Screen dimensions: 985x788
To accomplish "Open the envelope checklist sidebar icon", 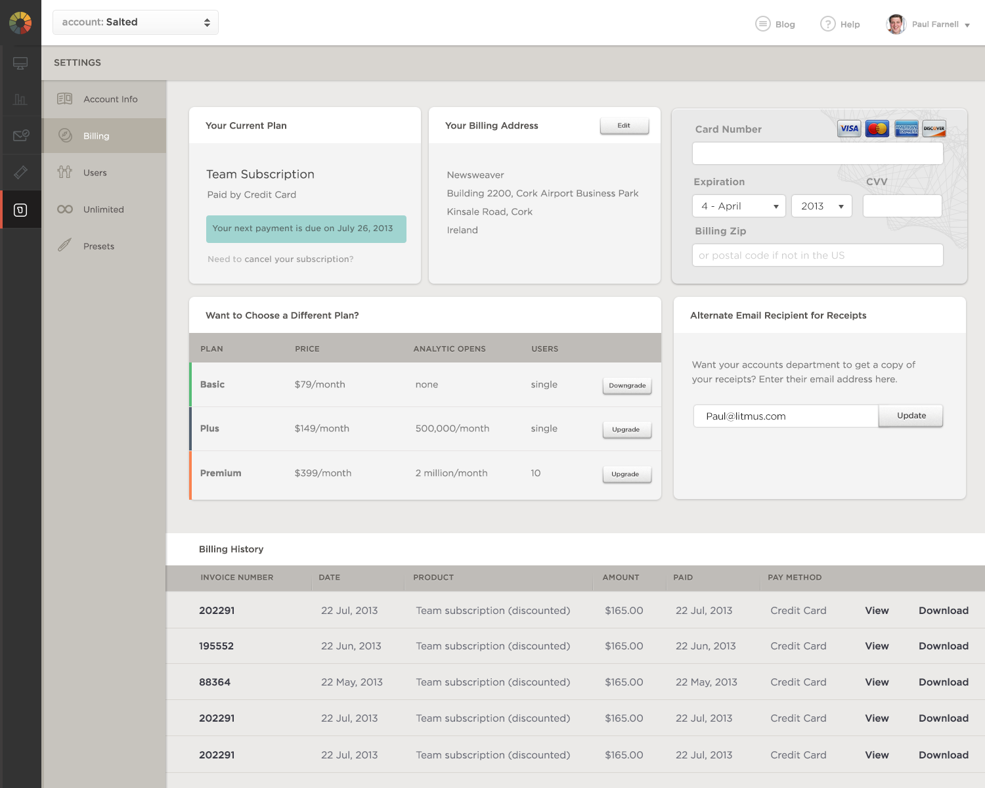I will coord(20,135).
